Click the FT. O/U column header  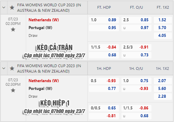click(x=136, y=7)
